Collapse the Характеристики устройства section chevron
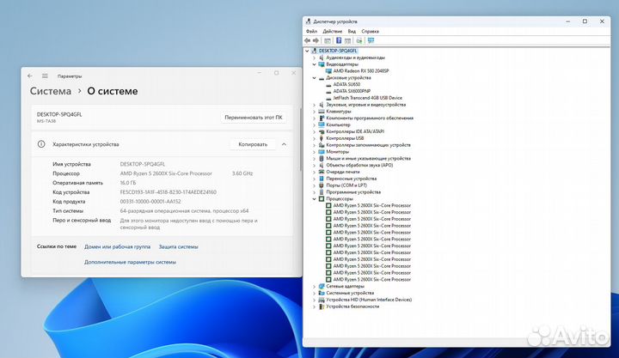Viewport: 619px width, 358px height. [x=284, y=144]
